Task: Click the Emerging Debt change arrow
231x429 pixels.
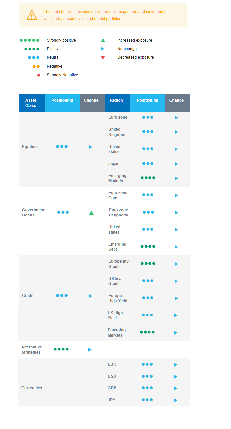Action: point(176,247)
